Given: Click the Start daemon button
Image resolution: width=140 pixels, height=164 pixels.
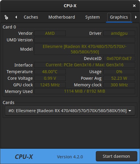Looking at the screenshot, I should tap(117, 156).
